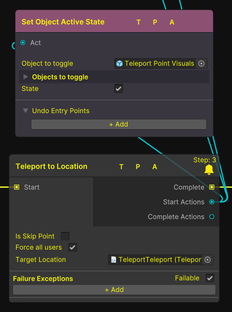Click the Complete Actions output port
This screenshot has width=232, height=312.
pos(212,217)
